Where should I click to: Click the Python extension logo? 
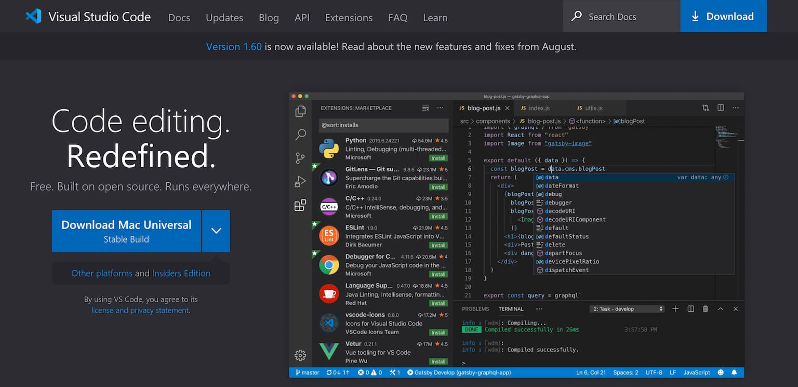point(329,149)
